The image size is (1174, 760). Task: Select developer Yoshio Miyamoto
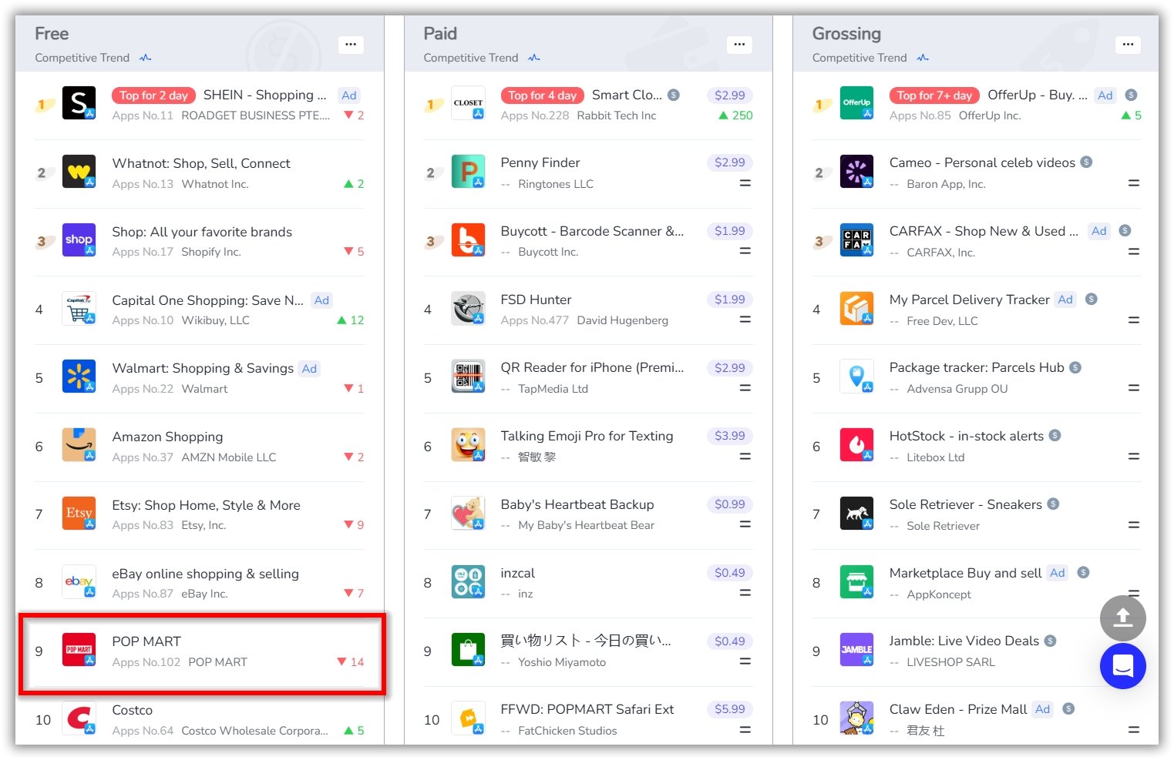[562, 662]
